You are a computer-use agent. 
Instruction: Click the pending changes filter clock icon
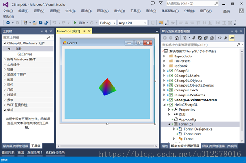click(x=185, y=38)
